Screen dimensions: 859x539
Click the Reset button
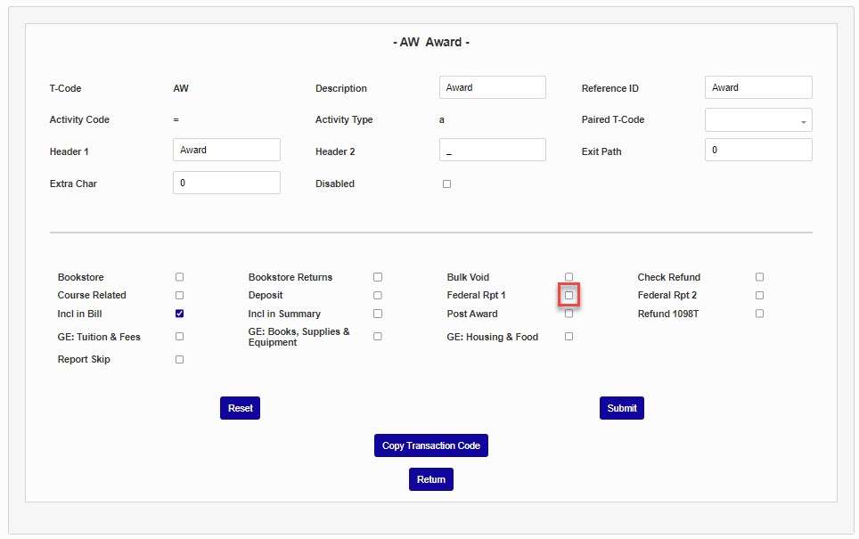tap(240, 408)
